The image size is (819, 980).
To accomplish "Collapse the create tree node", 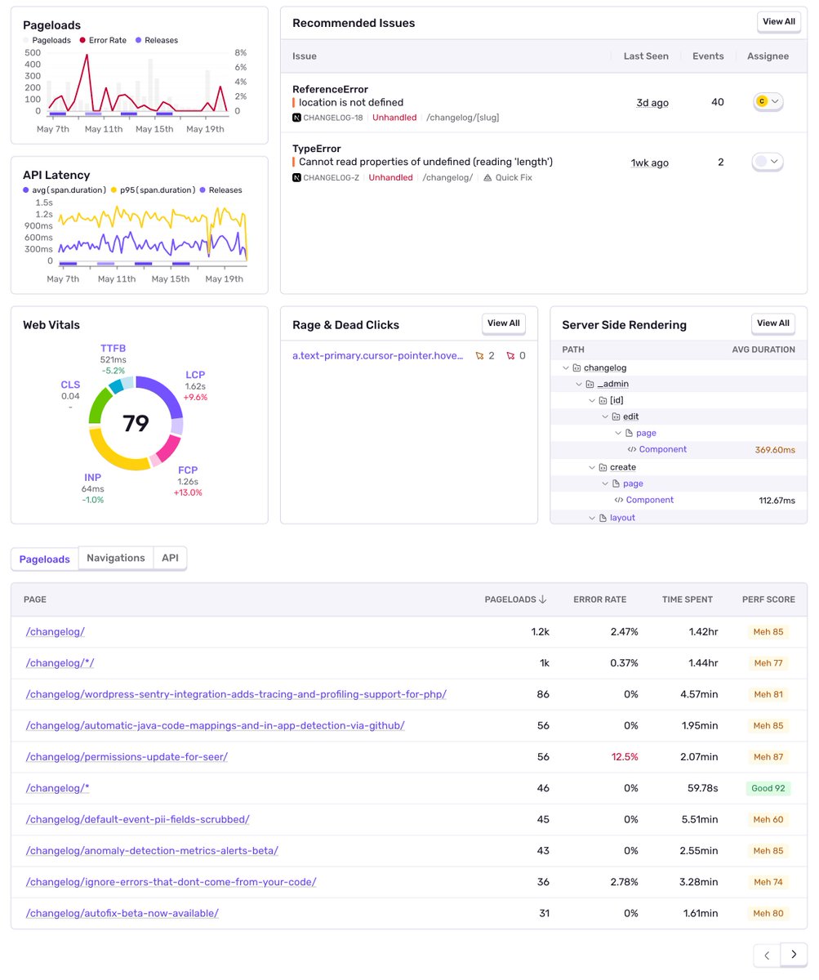I will [591, 467].
